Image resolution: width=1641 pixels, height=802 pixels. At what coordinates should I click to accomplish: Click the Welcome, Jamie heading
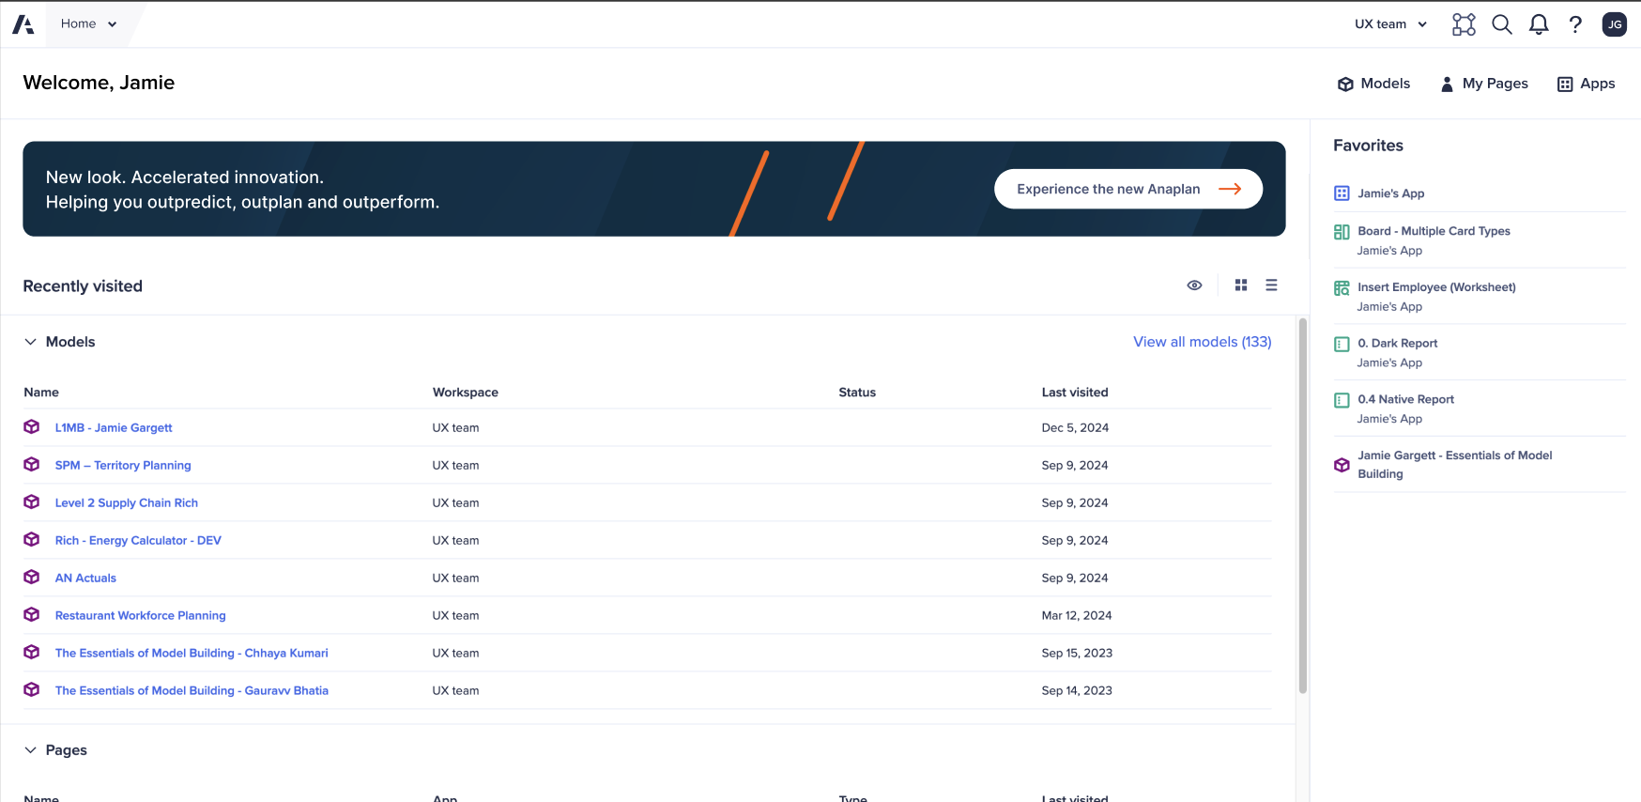pos(99,83)
